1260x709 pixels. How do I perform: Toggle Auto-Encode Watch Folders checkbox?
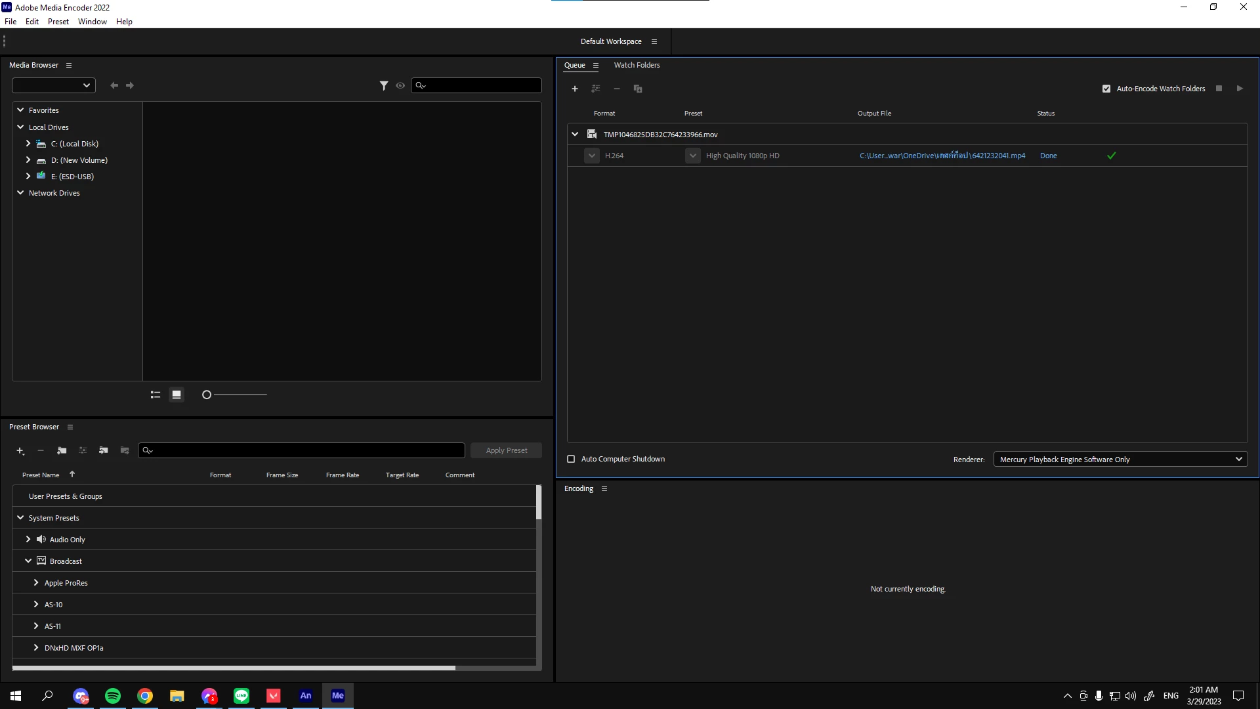click(1106, 89)
